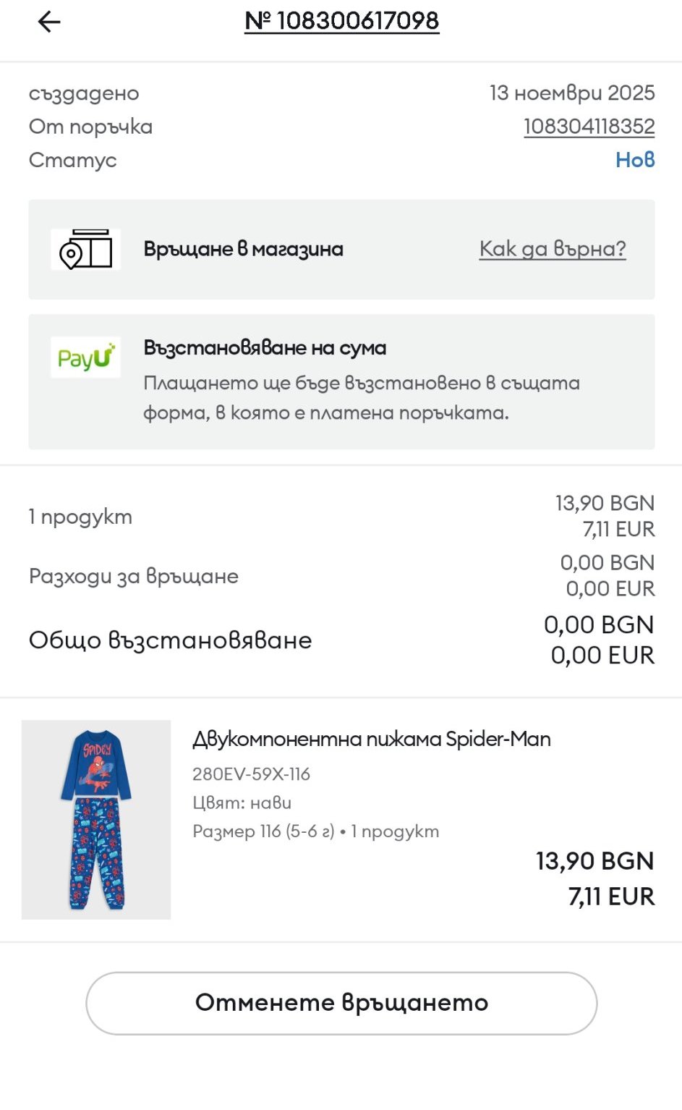
Task: Tap the creation date 13 ноември 2025
Action: (571, 93)
